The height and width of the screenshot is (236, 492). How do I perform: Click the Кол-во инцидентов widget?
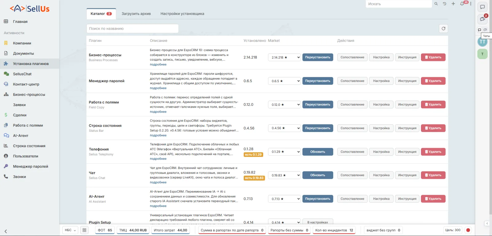coord(334,230)
